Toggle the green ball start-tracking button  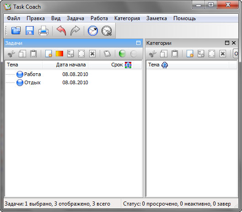[x=122, y=54]
